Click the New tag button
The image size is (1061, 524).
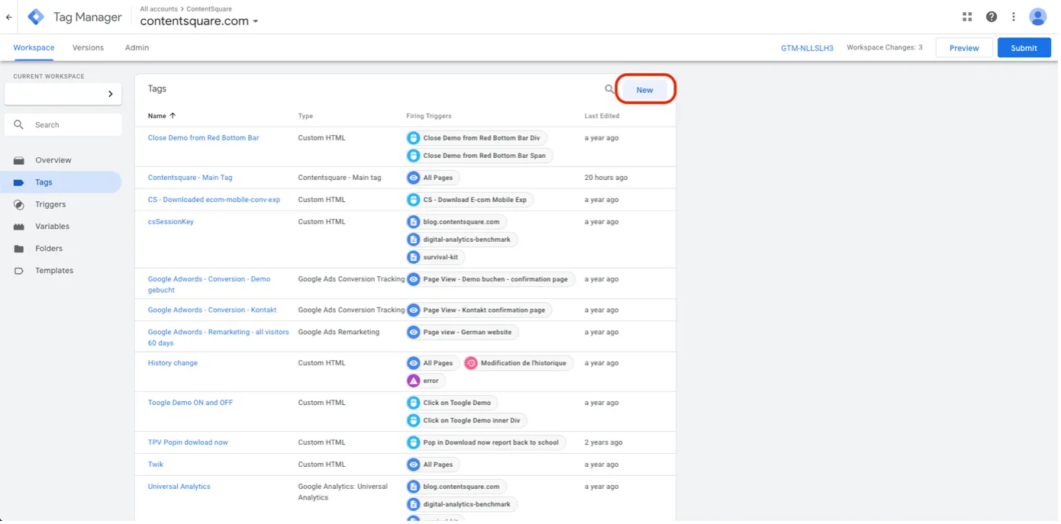click(x=644, y=90)
